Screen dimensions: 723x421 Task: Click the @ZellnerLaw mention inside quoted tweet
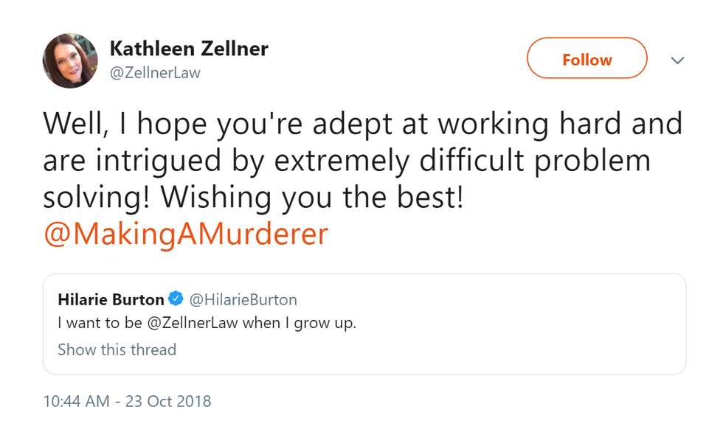(198, 323)
